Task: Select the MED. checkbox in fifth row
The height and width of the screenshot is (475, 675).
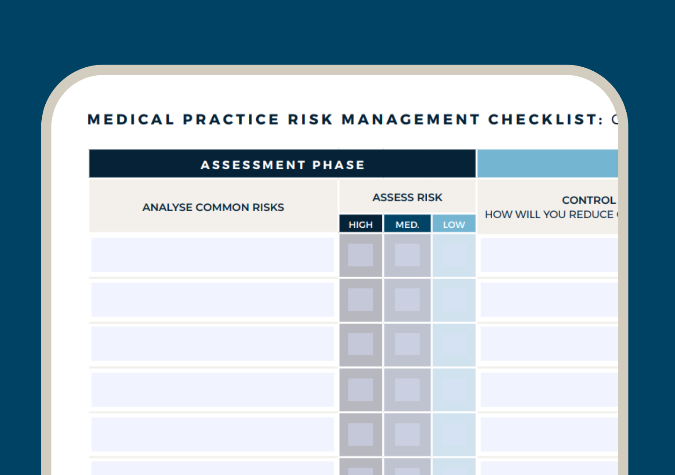Action: [407, 435]
